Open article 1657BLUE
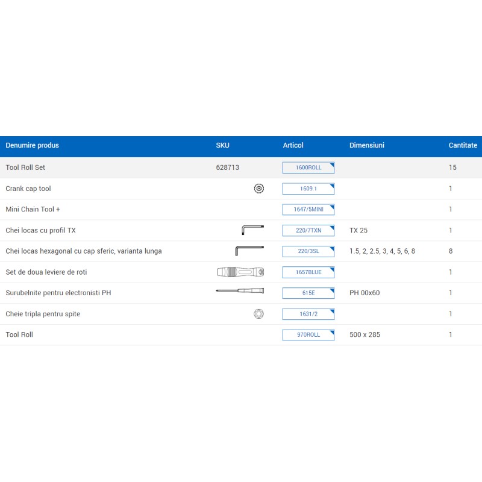 [x=308, y=272]
